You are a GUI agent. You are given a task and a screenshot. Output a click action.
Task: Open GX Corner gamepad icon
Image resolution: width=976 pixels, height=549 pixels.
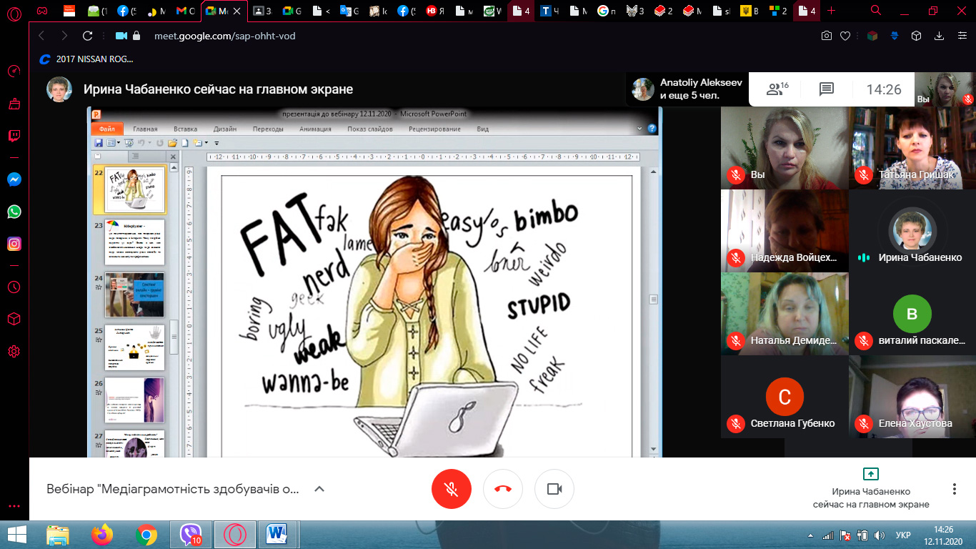(43, 11)
